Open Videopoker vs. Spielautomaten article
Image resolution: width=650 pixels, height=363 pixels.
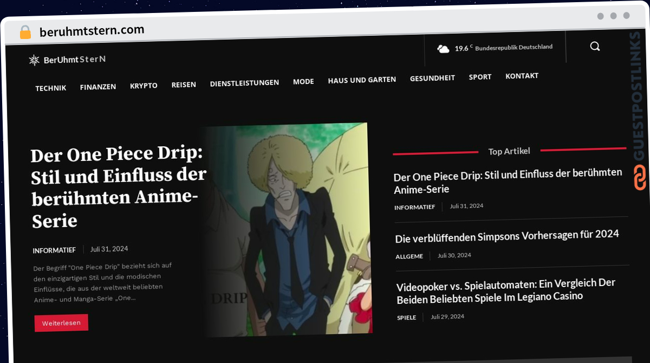click(506, 291)
